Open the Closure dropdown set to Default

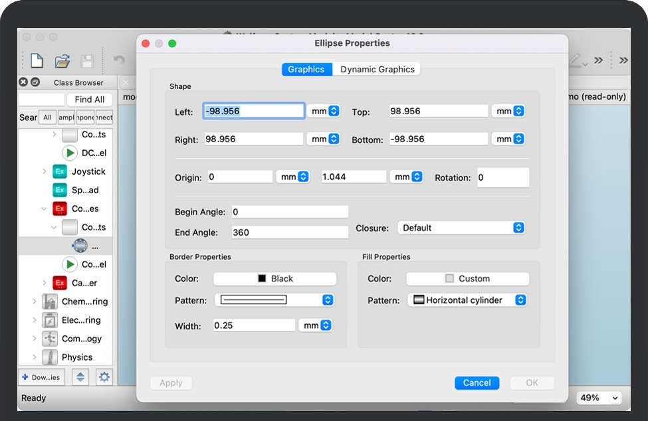pos(461,228)
